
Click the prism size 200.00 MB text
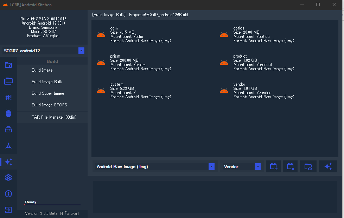coord(125,60)
